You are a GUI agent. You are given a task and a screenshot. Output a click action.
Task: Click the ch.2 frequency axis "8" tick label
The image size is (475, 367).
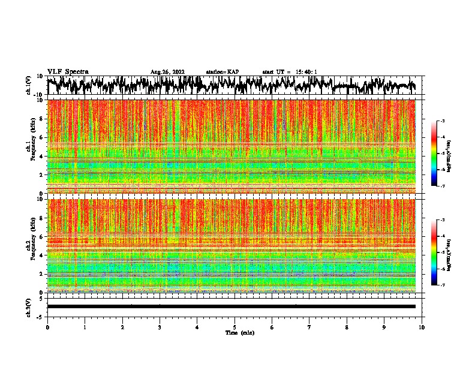[x=42, y=218]
